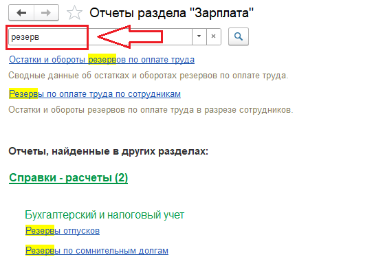Clear the search field with the x button
The width and height of the screenshot is (374, 279).
[x=214, y=36]
